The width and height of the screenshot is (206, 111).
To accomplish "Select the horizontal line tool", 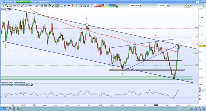I will tap(30, 6).
